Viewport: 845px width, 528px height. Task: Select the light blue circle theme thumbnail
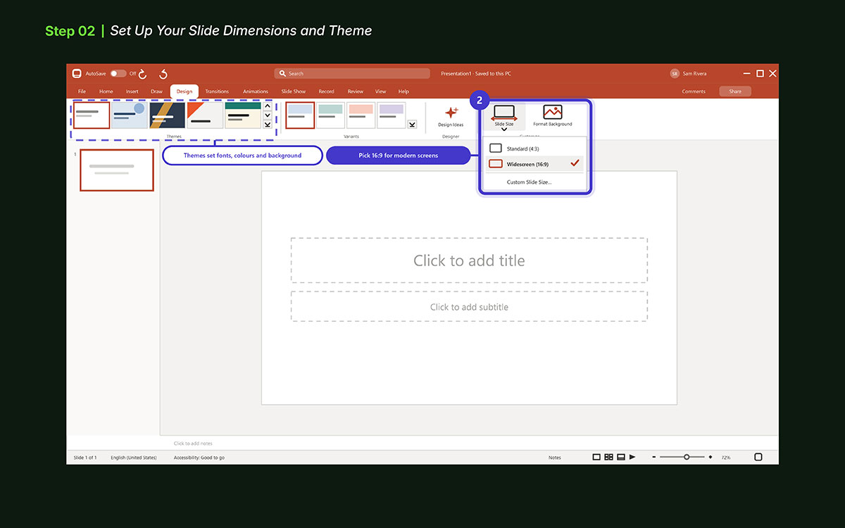pos(130,115)
